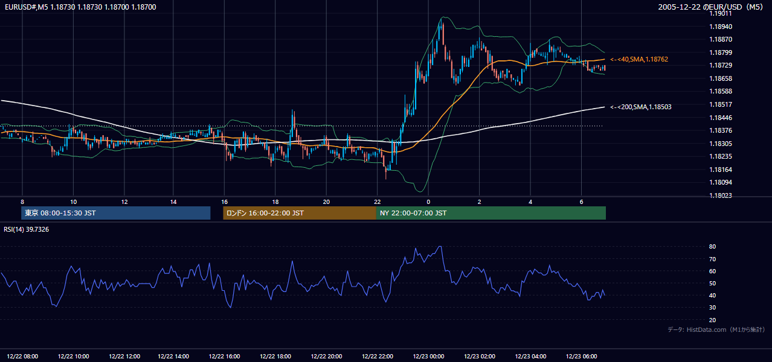The height and width of the screenshot is (362, 772).
Task: Click price axis value 1.18658
Action: click(721, 78)
